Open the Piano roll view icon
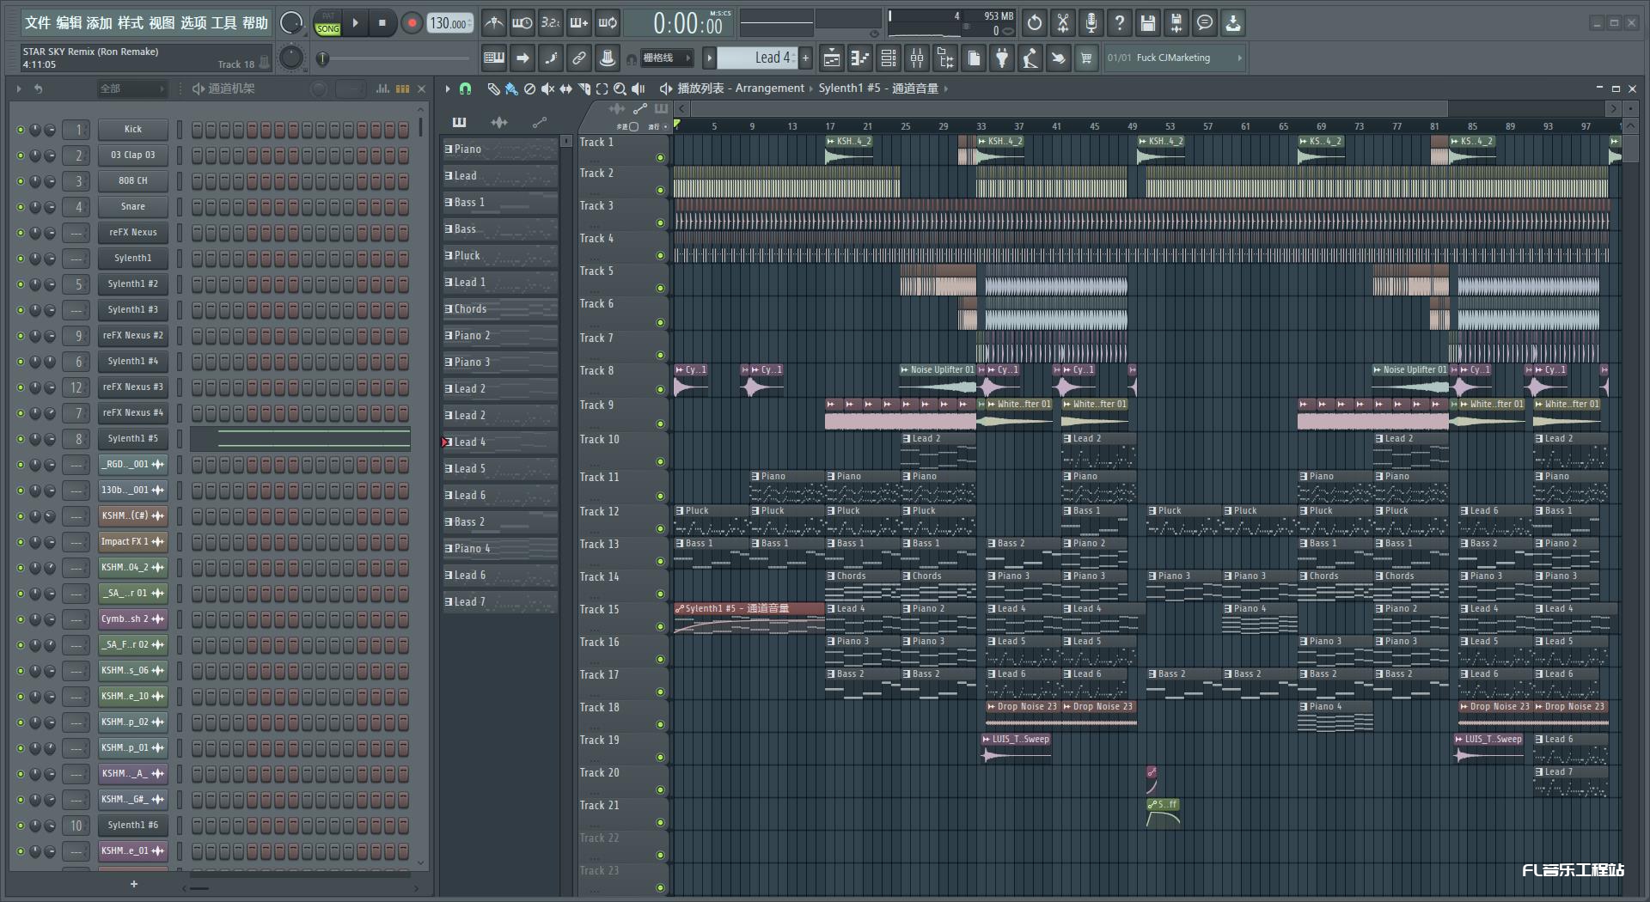The image size is (1650, 902). pos(859,58)
